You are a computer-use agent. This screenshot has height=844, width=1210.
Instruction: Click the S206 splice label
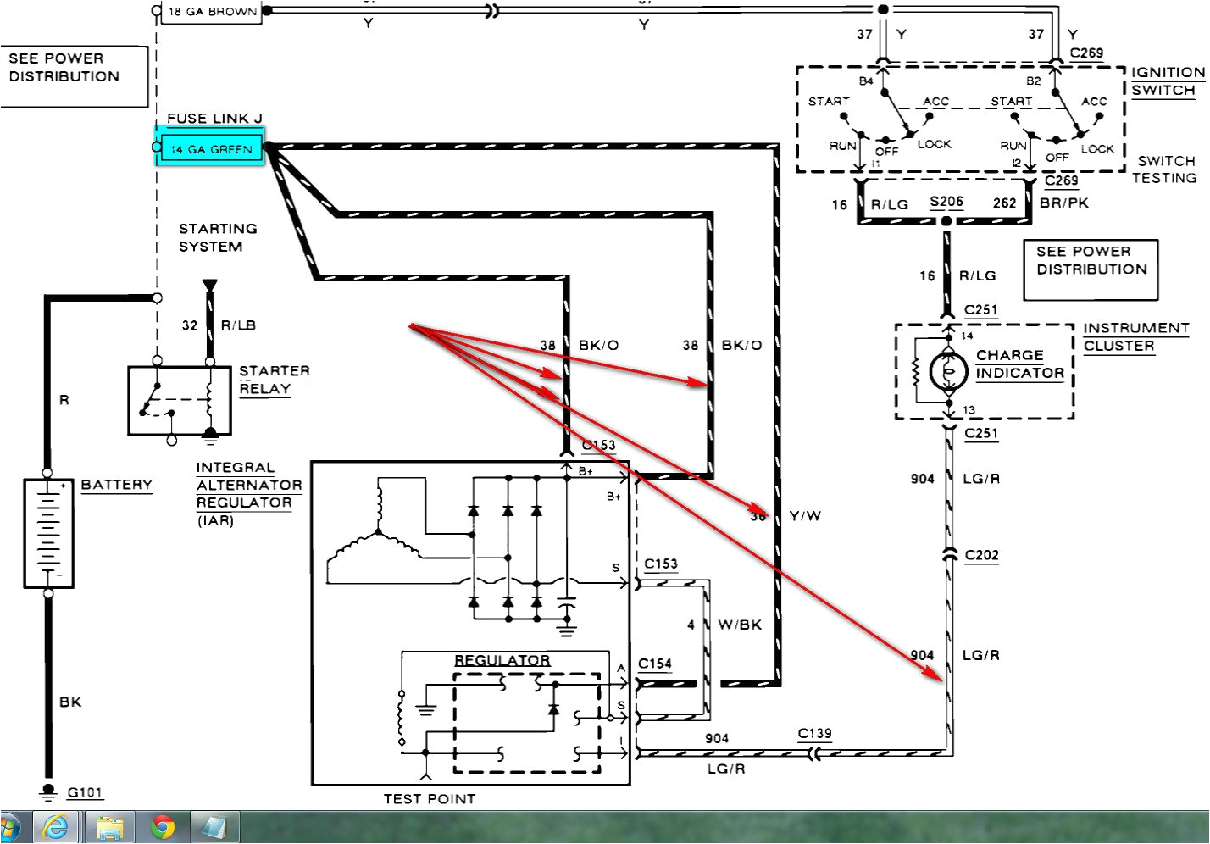pos(946,202)
